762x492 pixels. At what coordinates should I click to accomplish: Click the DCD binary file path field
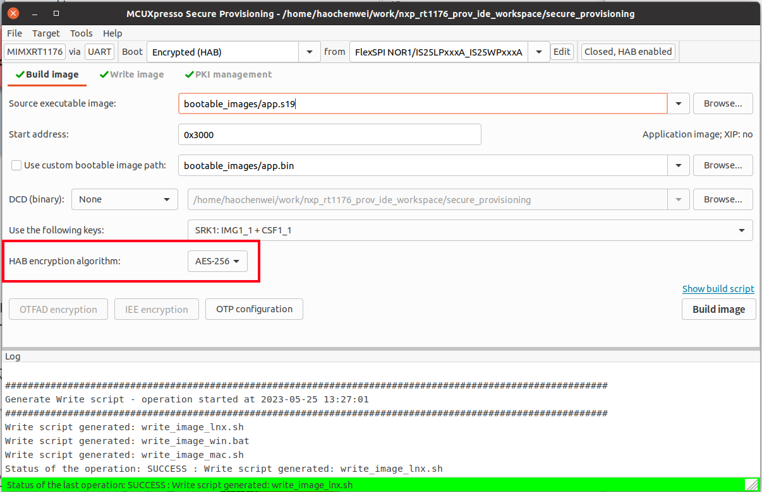pos(428,199)
